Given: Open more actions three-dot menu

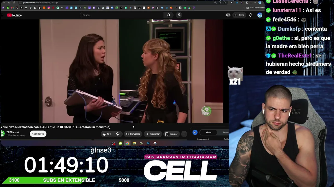Looking at the screenshot, I should point(184,134).
